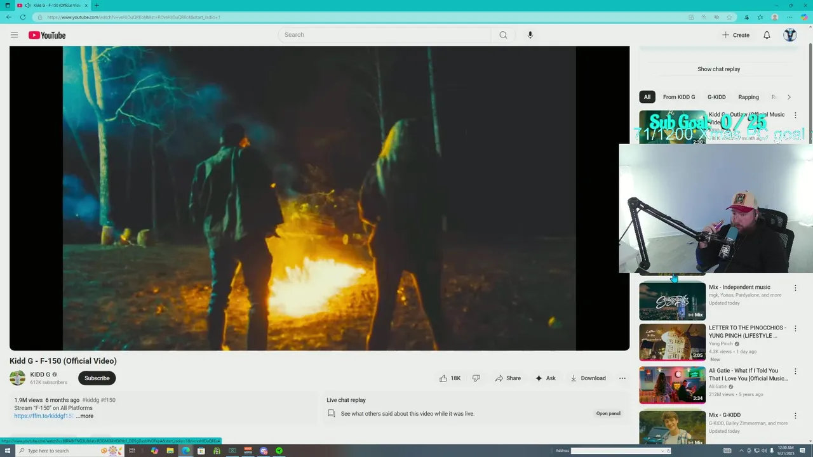
Task: Open the KIDD G channel name link
Action: pos(40,374)
